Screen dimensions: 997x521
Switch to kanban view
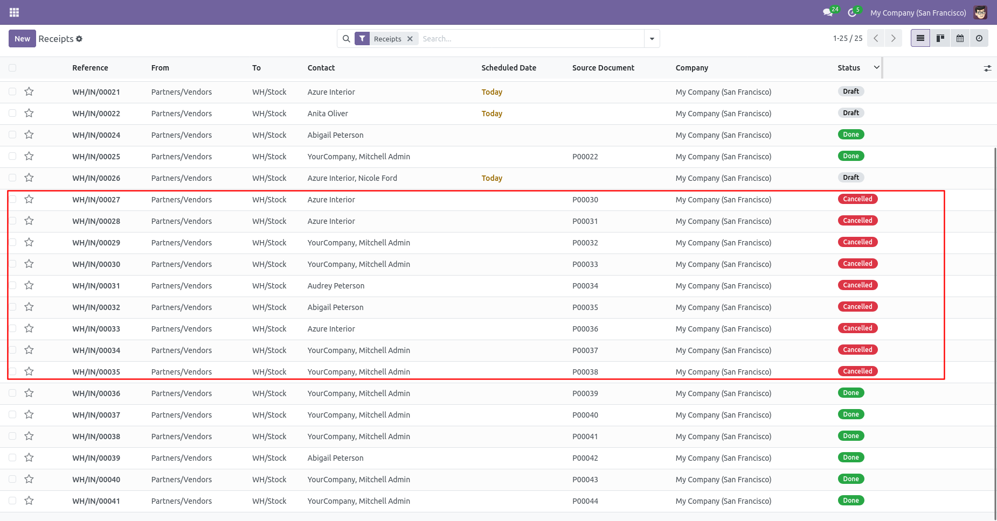pyautogui.click(x=940, y=38)
